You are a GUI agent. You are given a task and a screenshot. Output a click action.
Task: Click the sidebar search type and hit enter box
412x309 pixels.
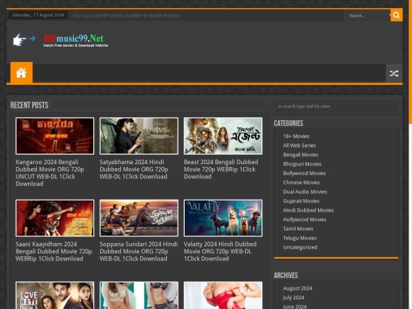pyautogui.click(x=336, y=106)
